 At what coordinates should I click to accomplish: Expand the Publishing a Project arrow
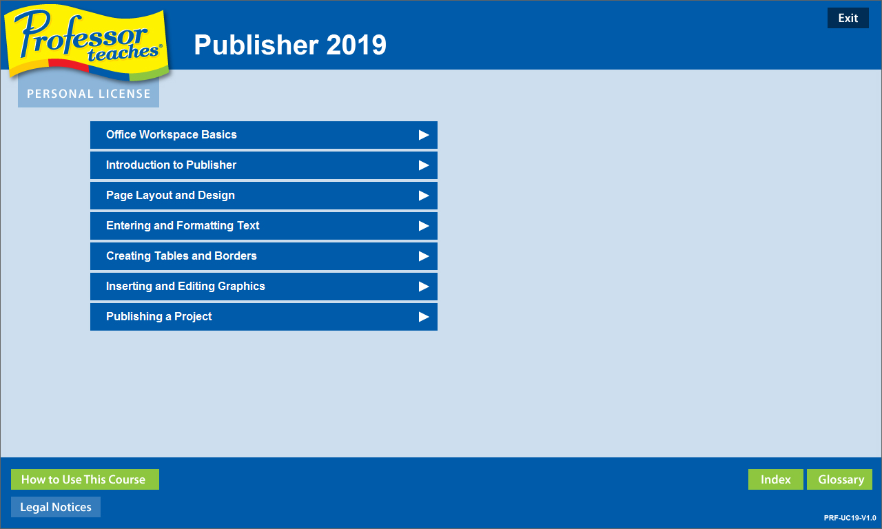coord(424,317)
